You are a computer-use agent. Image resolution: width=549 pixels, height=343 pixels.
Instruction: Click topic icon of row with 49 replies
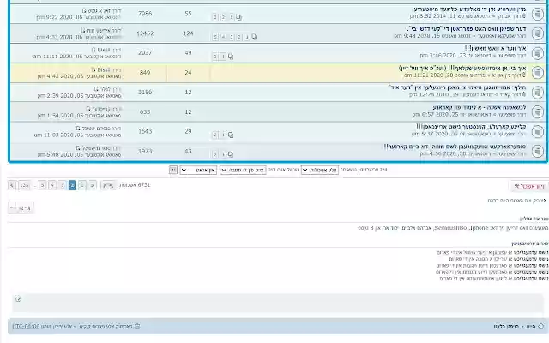pos(538,53)
